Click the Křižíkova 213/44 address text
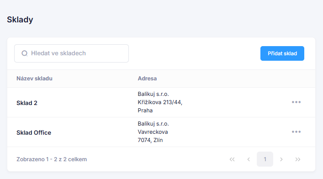 point(160,102)
